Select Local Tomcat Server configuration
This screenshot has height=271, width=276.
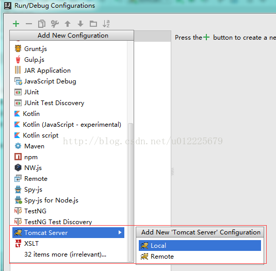(200, 246)
